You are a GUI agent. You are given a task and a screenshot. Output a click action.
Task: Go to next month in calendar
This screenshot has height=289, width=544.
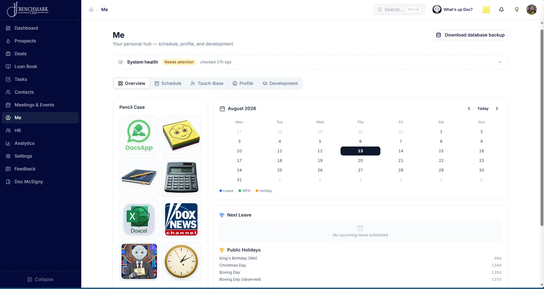[x=497, y=109]
